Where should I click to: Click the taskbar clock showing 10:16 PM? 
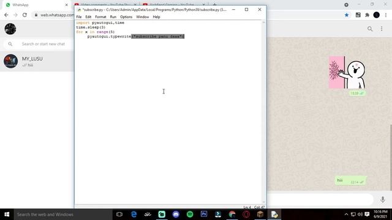click(x=380, y=215)
